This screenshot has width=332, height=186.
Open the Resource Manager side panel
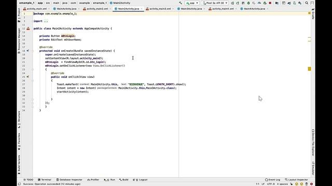click(x=19, y=40)
